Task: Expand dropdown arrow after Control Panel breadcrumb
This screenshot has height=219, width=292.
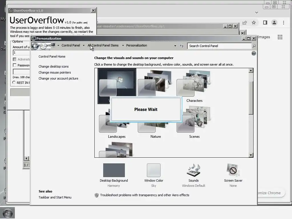Action: tap(84, 45)
